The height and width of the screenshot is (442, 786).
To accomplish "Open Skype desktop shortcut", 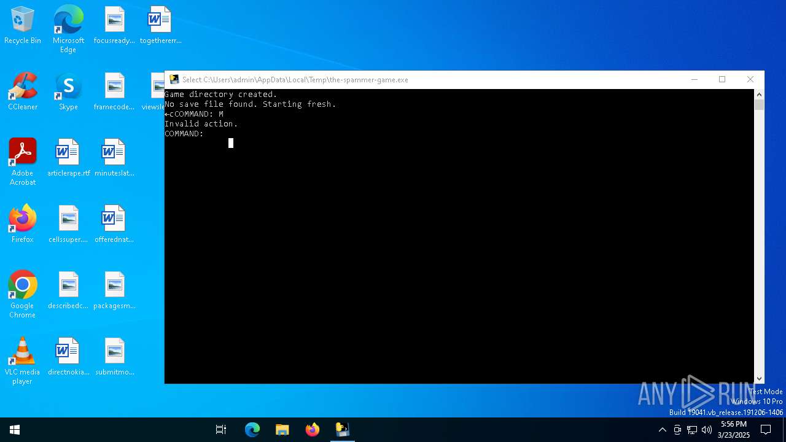I will coord(68,91).
